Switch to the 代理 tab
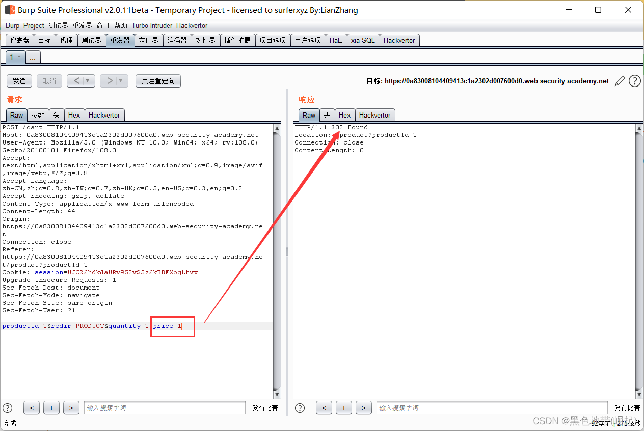This screenshot has height=431, width=644. coord(66,40)
